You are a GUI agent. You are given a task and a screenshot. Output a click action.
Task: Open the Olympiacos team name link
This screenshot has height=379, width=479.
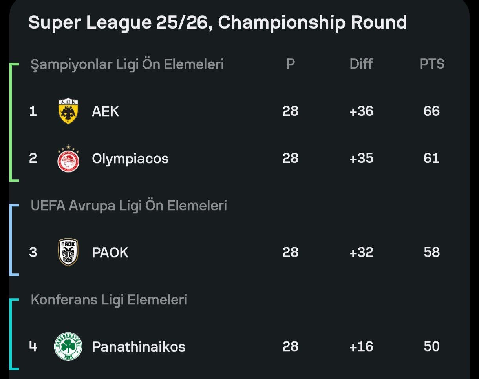(130, 159)
